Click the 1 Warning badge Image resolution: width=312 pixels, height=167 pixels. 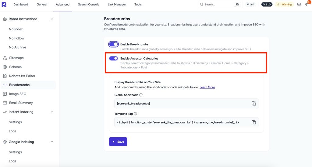[x=284, y=5]
